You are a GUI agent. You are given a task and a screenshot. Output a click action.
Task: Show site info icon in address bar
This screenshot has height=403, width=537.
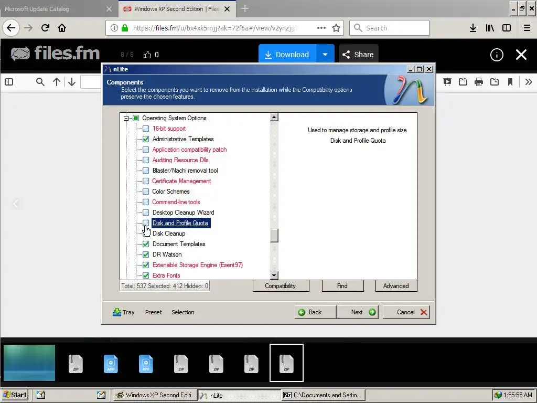click(114, 28)
